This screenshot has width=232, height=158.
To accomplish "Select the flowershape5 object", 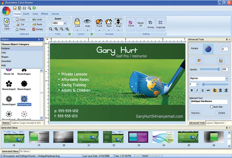I will [24, 101].
